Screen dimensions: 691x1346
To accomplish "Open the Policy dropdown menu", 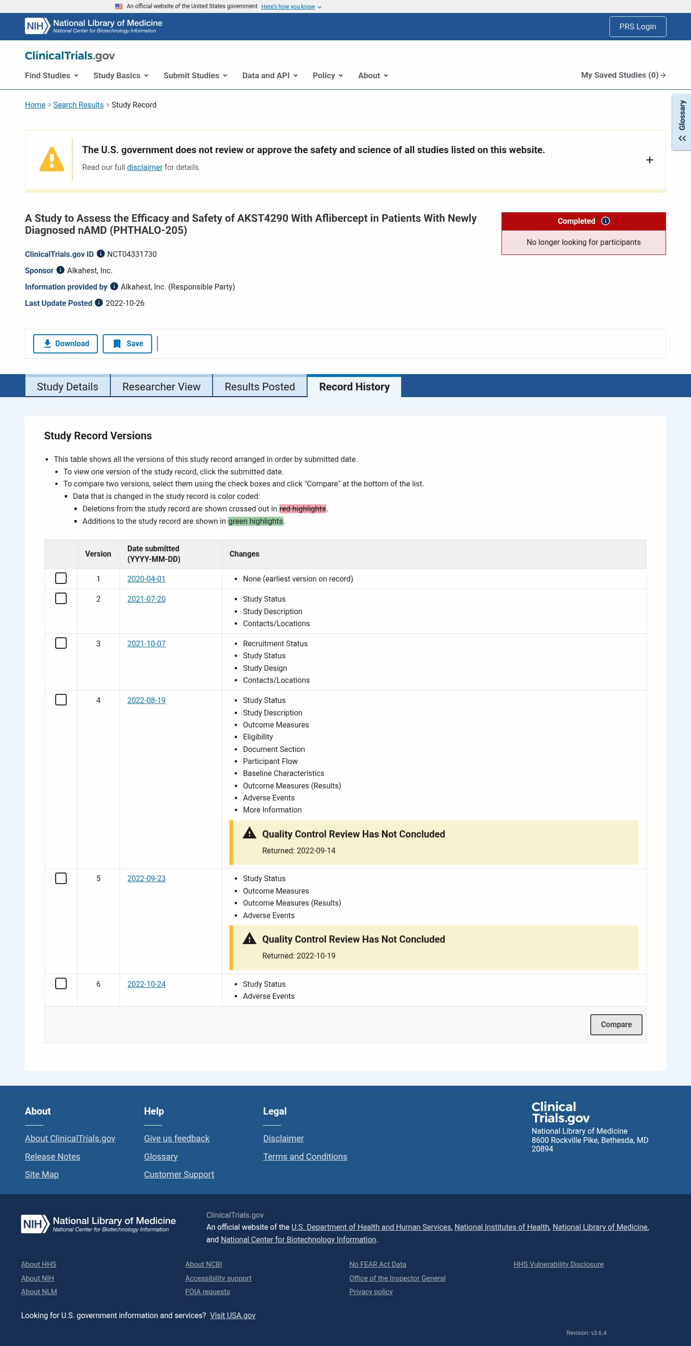I will 328,75.
